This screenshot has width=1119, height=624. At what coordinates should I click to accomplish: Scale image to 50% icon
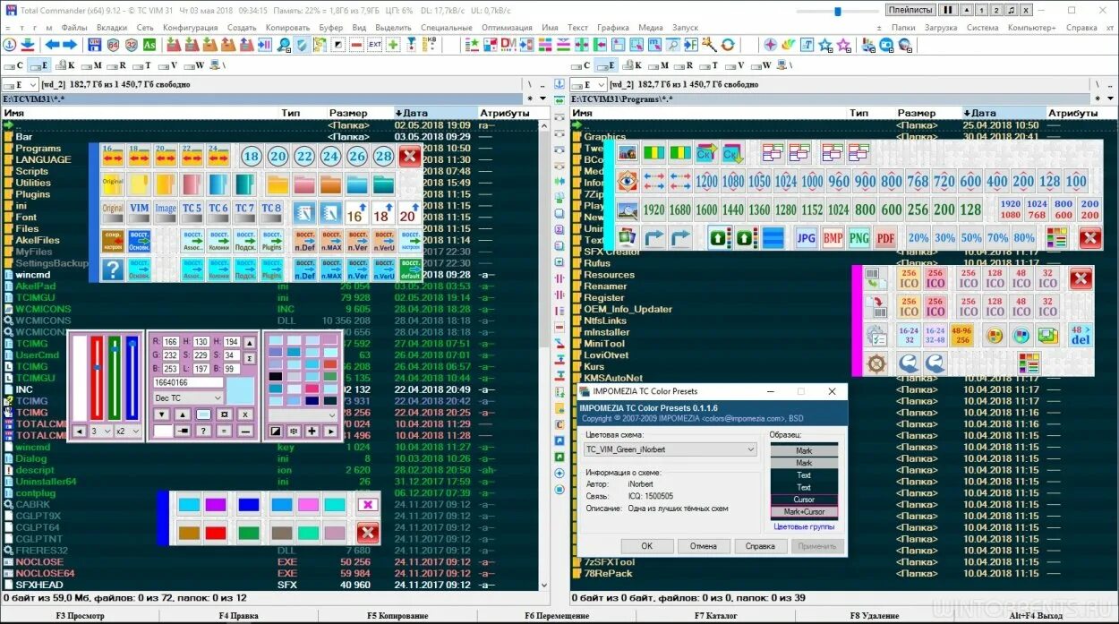pos(972,238)
